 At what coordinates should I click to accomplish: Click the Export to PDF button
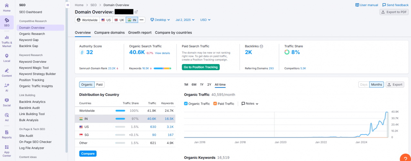pos(394,12)
